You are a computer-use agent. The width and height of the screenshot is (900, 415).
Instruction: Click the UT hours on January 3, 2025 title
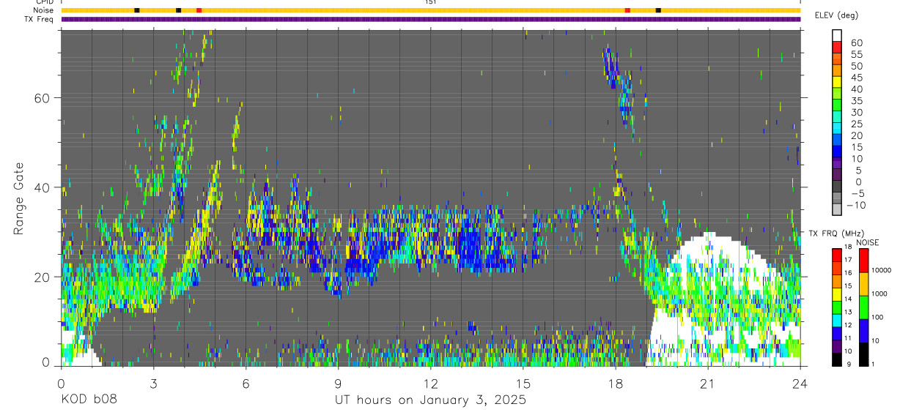click(x=430, y=401)
